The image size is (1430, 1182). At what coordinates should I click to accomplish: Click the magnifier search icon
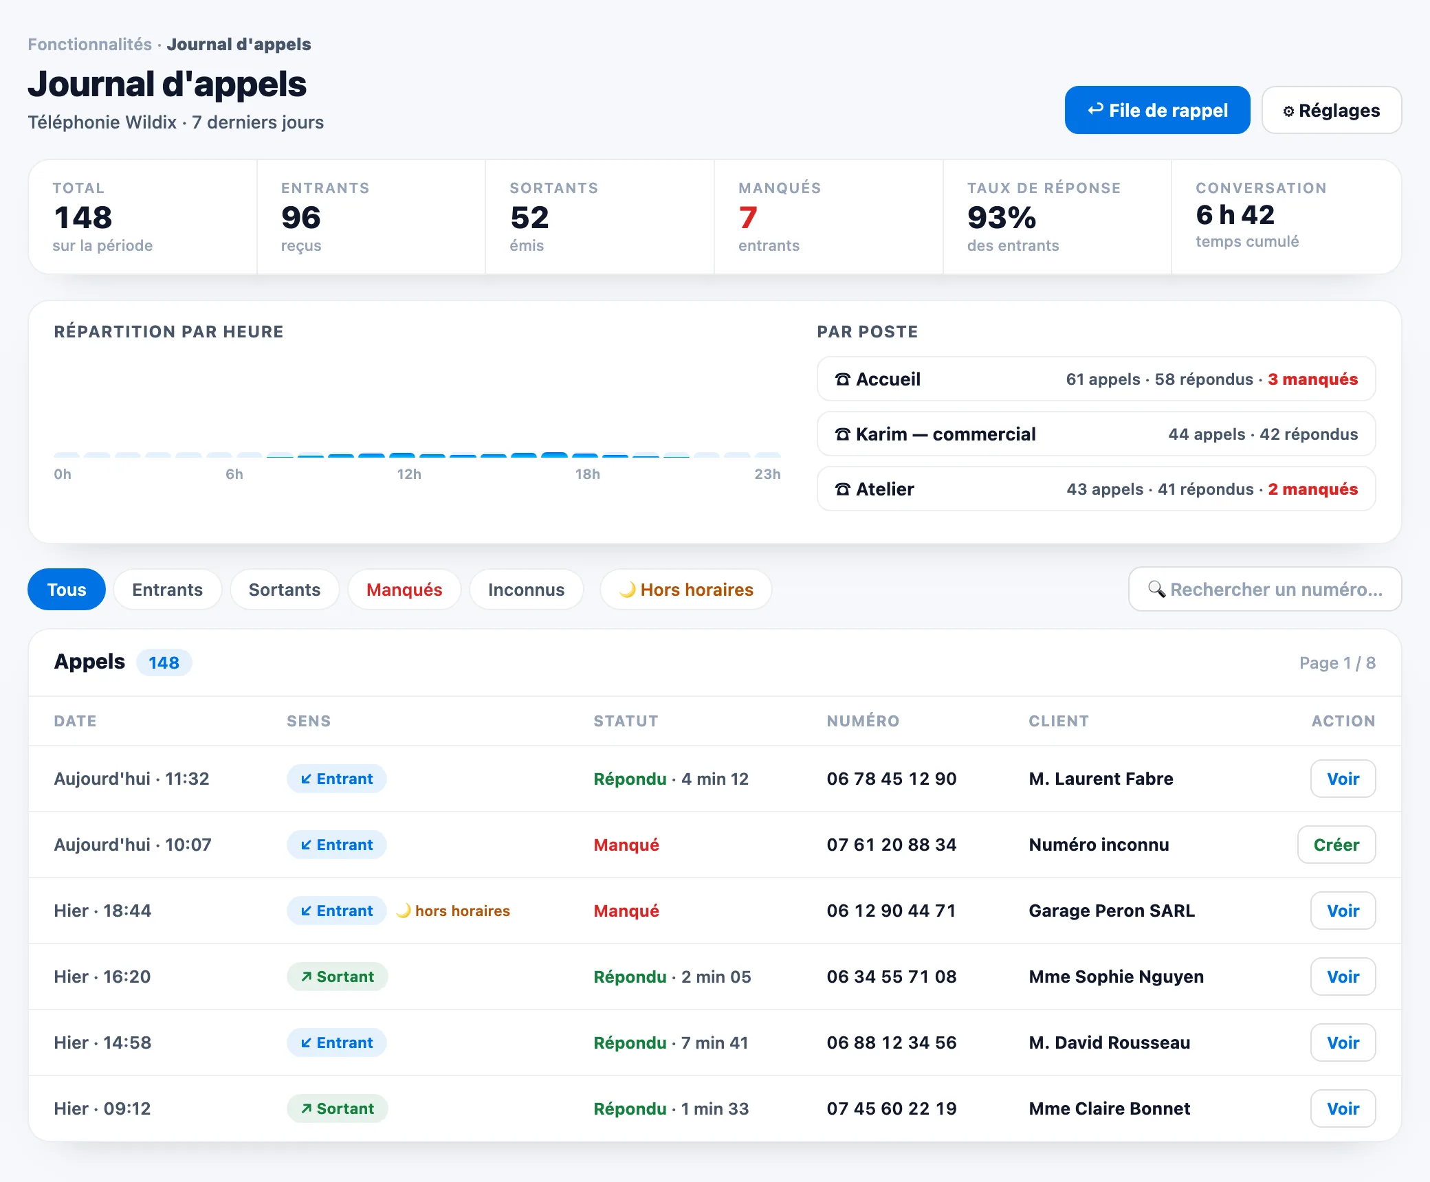(x=1156, y=589)
